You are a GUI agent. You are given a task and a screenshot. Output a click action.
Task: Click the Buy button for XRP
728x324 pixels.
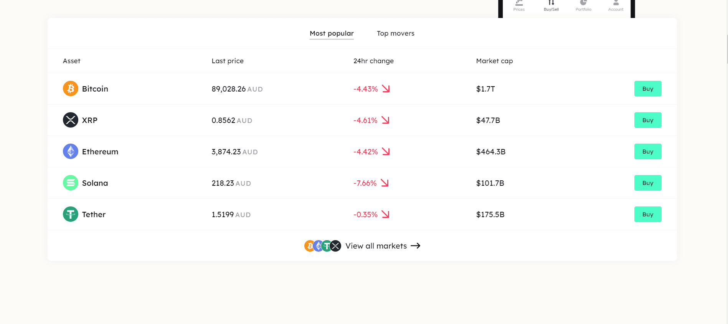[648, 120]
